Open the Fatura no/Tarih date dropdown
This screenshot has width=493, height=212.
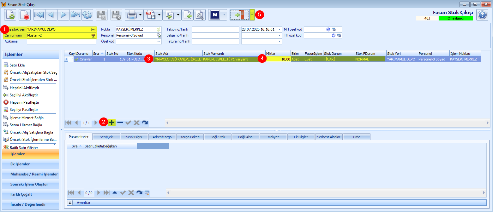coord(280,41)
